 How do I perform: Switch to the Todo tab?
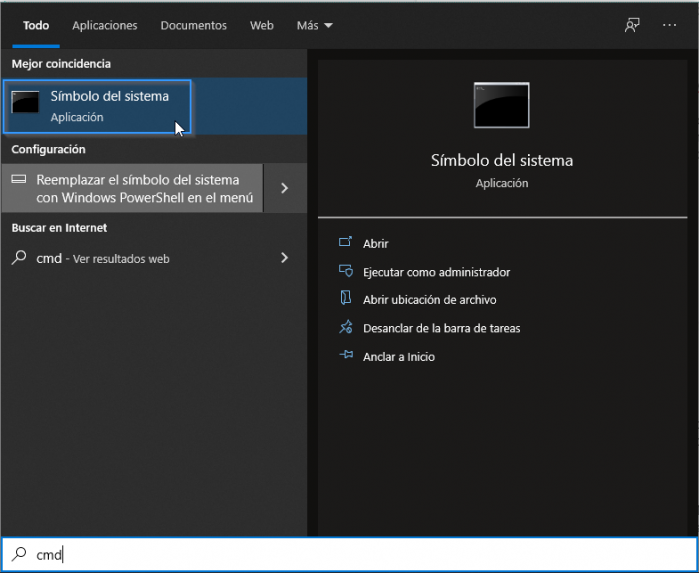36,25
